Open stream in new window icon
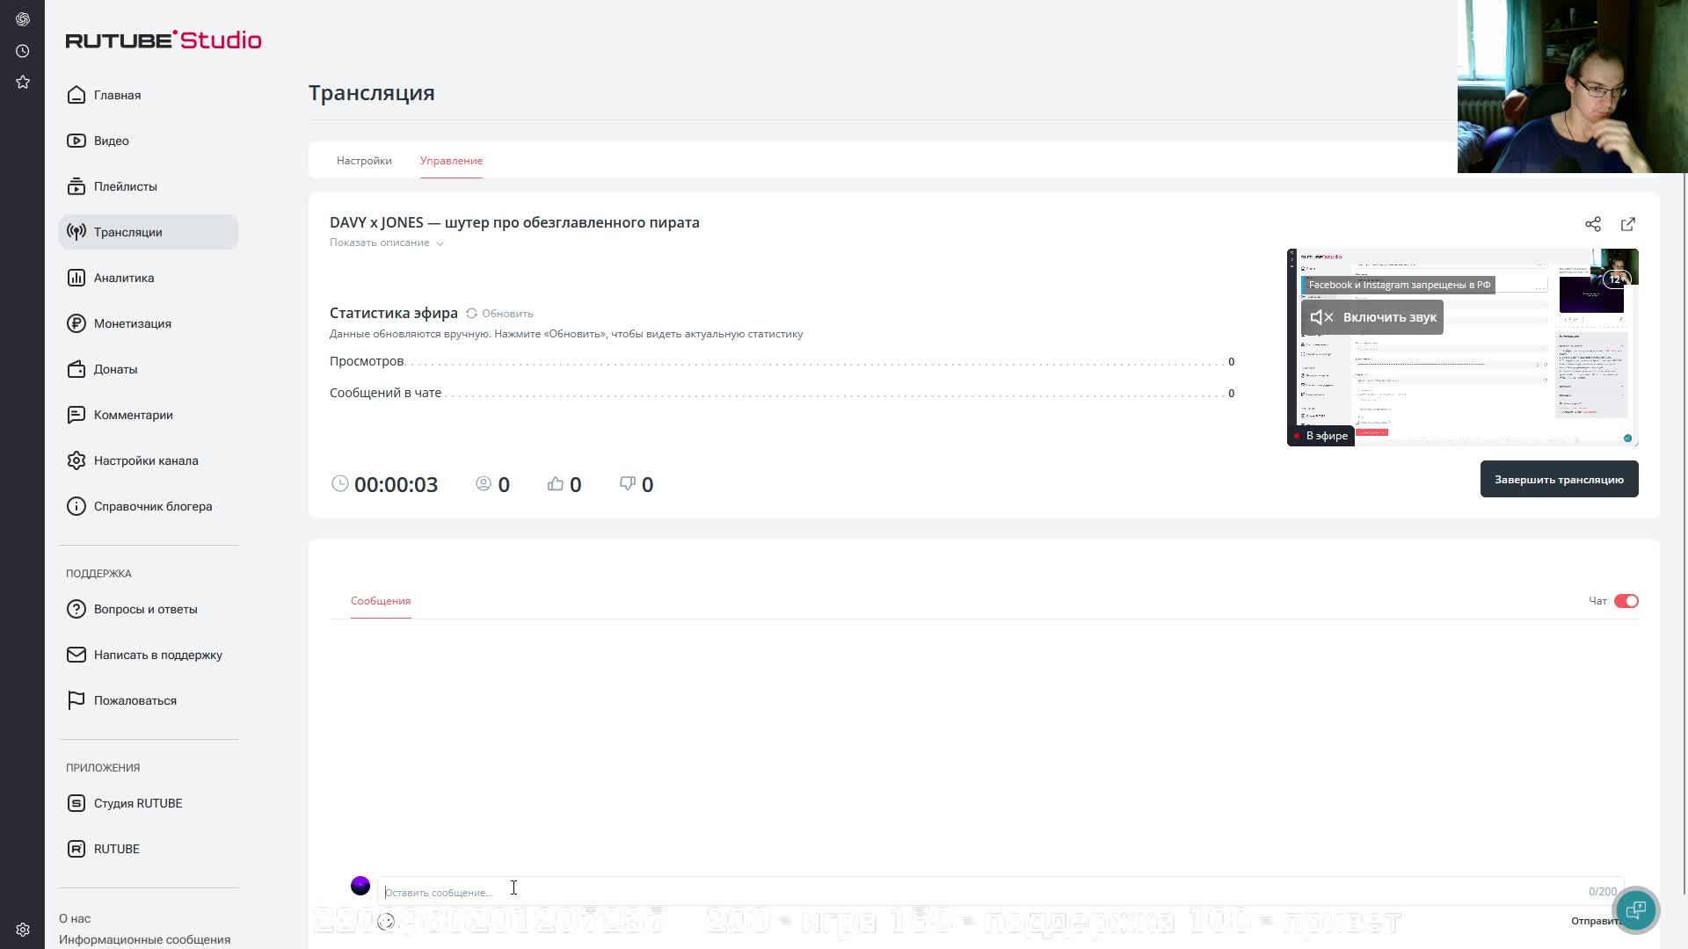Screen dimensions: 1688x949 coord(1627,224)
